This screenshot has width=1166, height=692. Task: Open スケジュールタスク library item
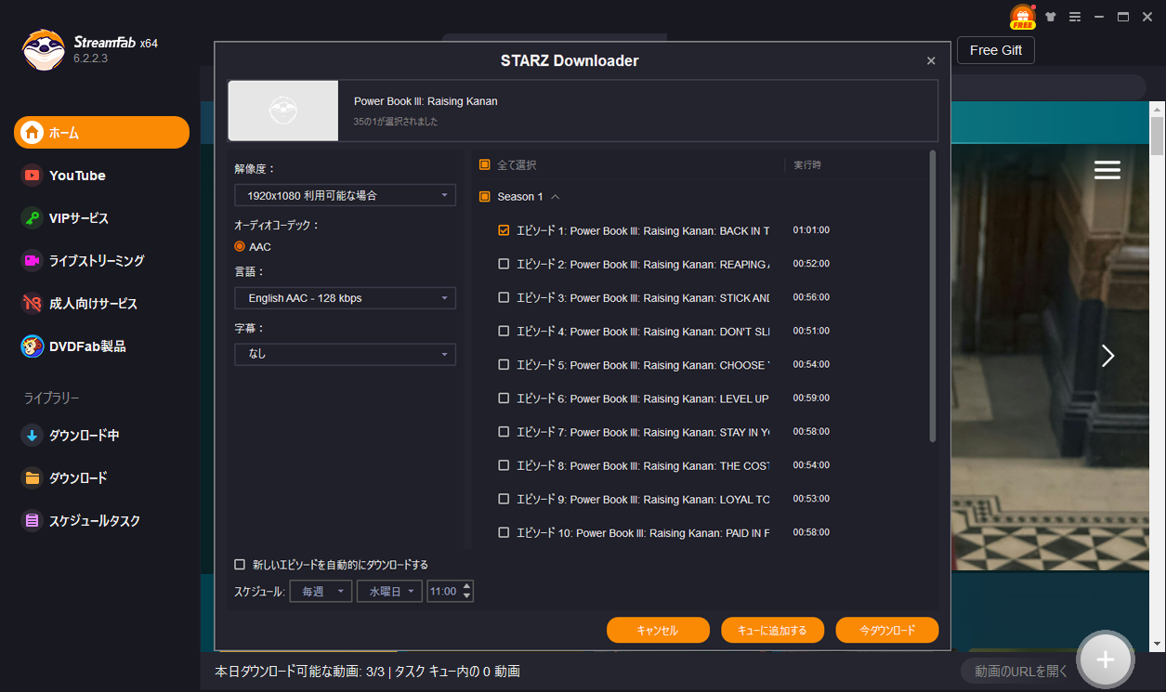pos(95,521)
